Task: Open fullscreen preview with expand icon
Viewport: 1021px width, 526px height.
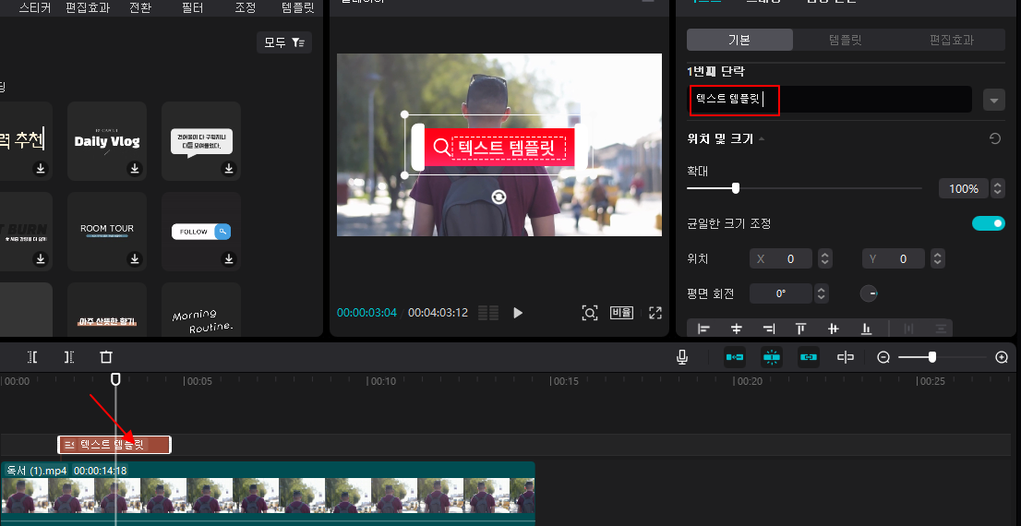Action: pos(655,313)
